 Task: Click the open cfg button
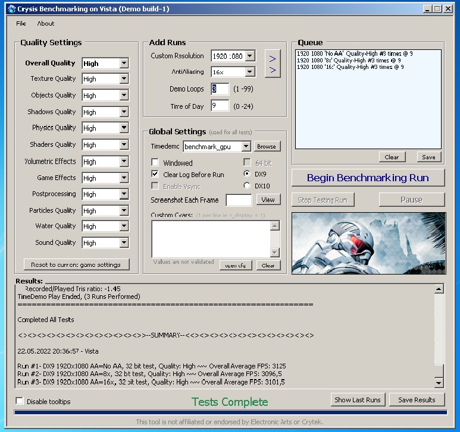(235, 266)
